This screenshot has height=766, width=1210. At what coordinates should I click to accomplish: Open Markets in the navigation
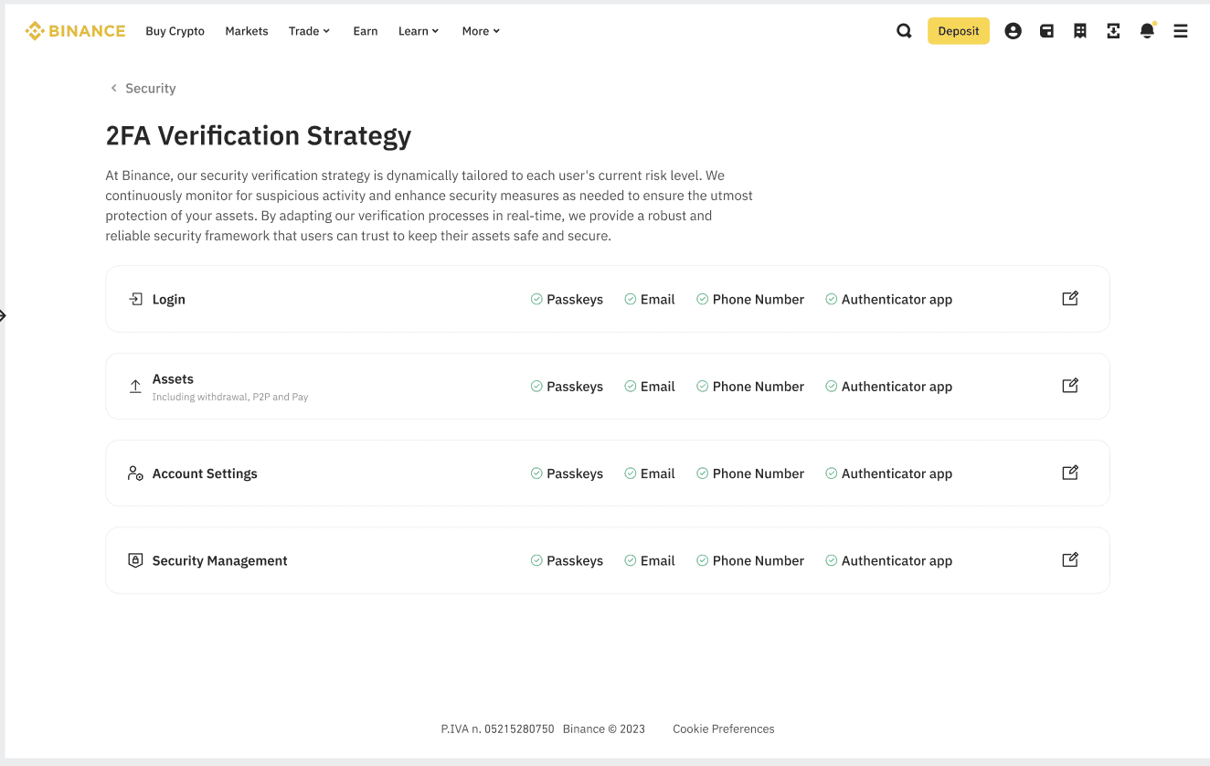pyautogui.click(x=247, y=31)
